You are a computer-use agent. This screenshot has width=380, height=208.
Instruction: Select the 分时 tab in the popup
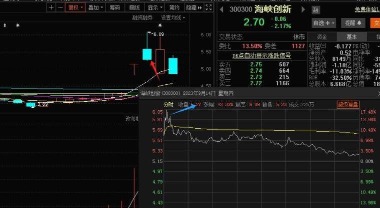(168, 104)
